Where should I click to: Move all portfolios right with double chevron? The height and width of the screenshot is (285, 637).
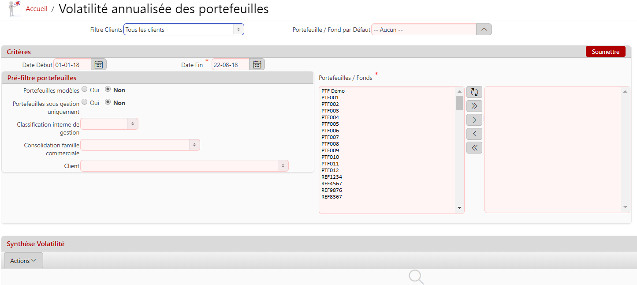click(474, 106)
